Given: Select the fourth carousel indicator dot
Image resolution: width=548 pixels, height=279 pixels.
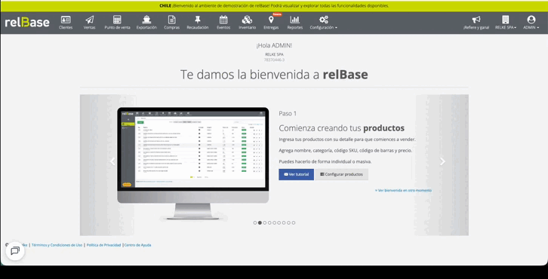Looking at the screenshot, I should pyautogui.click(x=269, y=222).
